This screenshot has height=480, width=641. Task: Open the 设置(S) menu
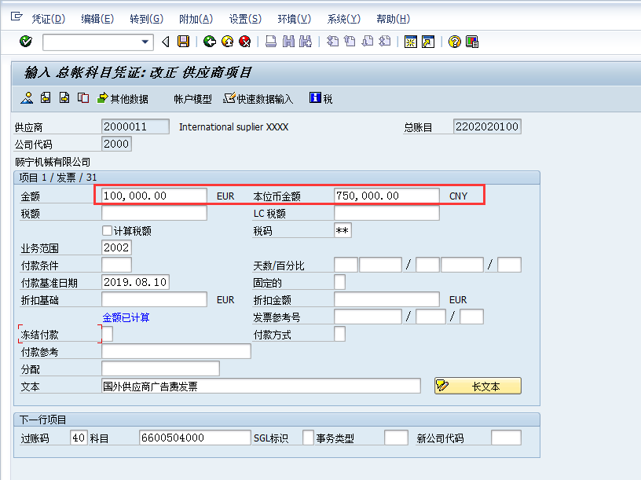(x=245, y=19)
